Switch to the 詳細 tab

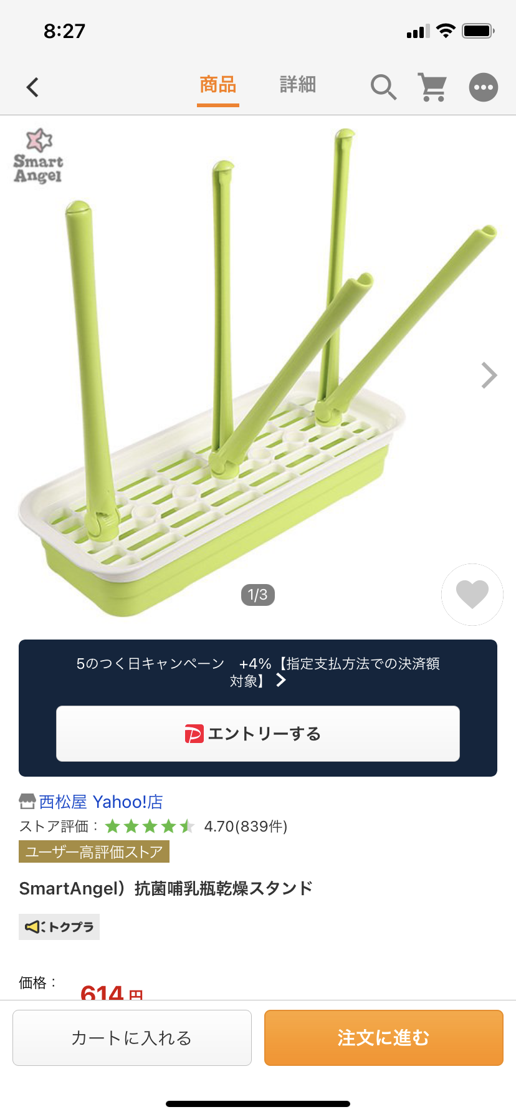[298, 85]
